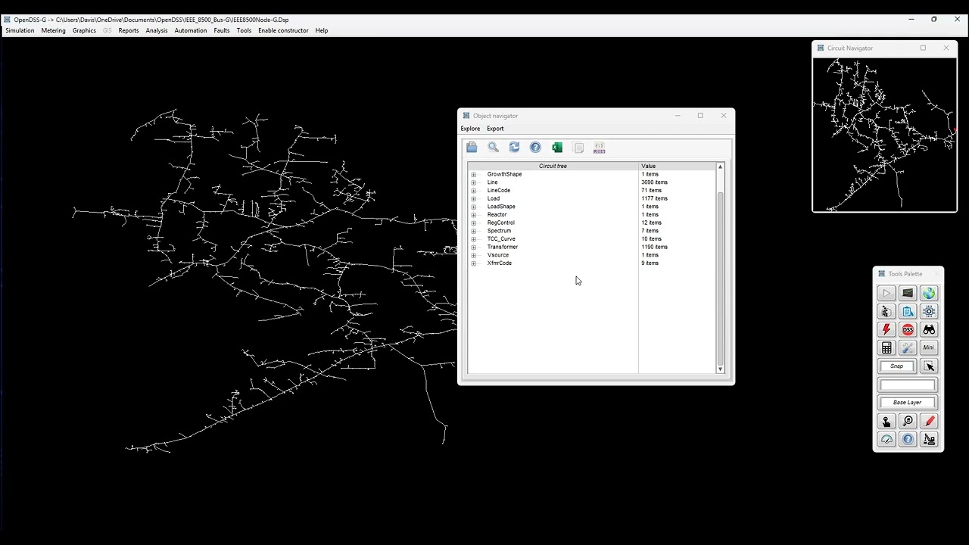Click the refresh icon in Object navigator
Image resolution: width=969 pixels, height=545 pixels.
(x=514, y=148)
